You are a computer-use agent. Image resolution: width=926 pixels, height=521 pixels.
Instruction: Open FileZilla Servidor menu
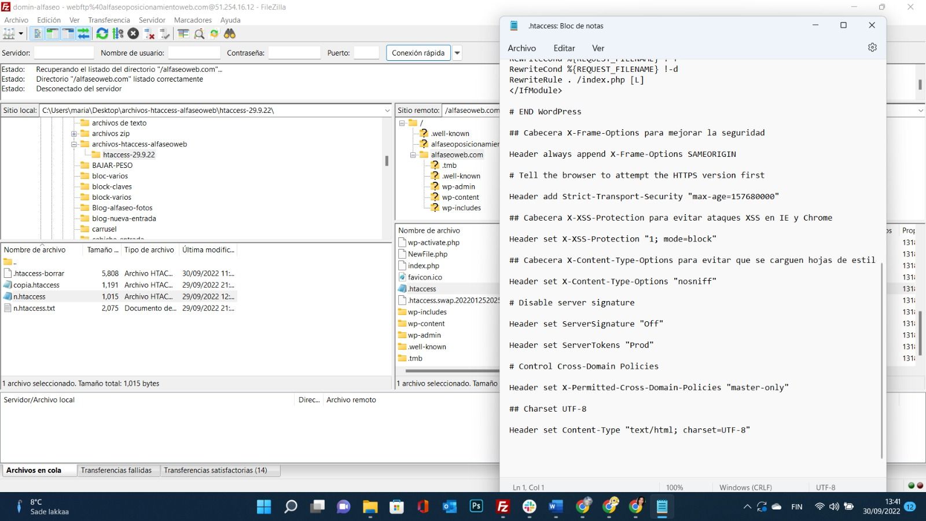click(152, 20)
